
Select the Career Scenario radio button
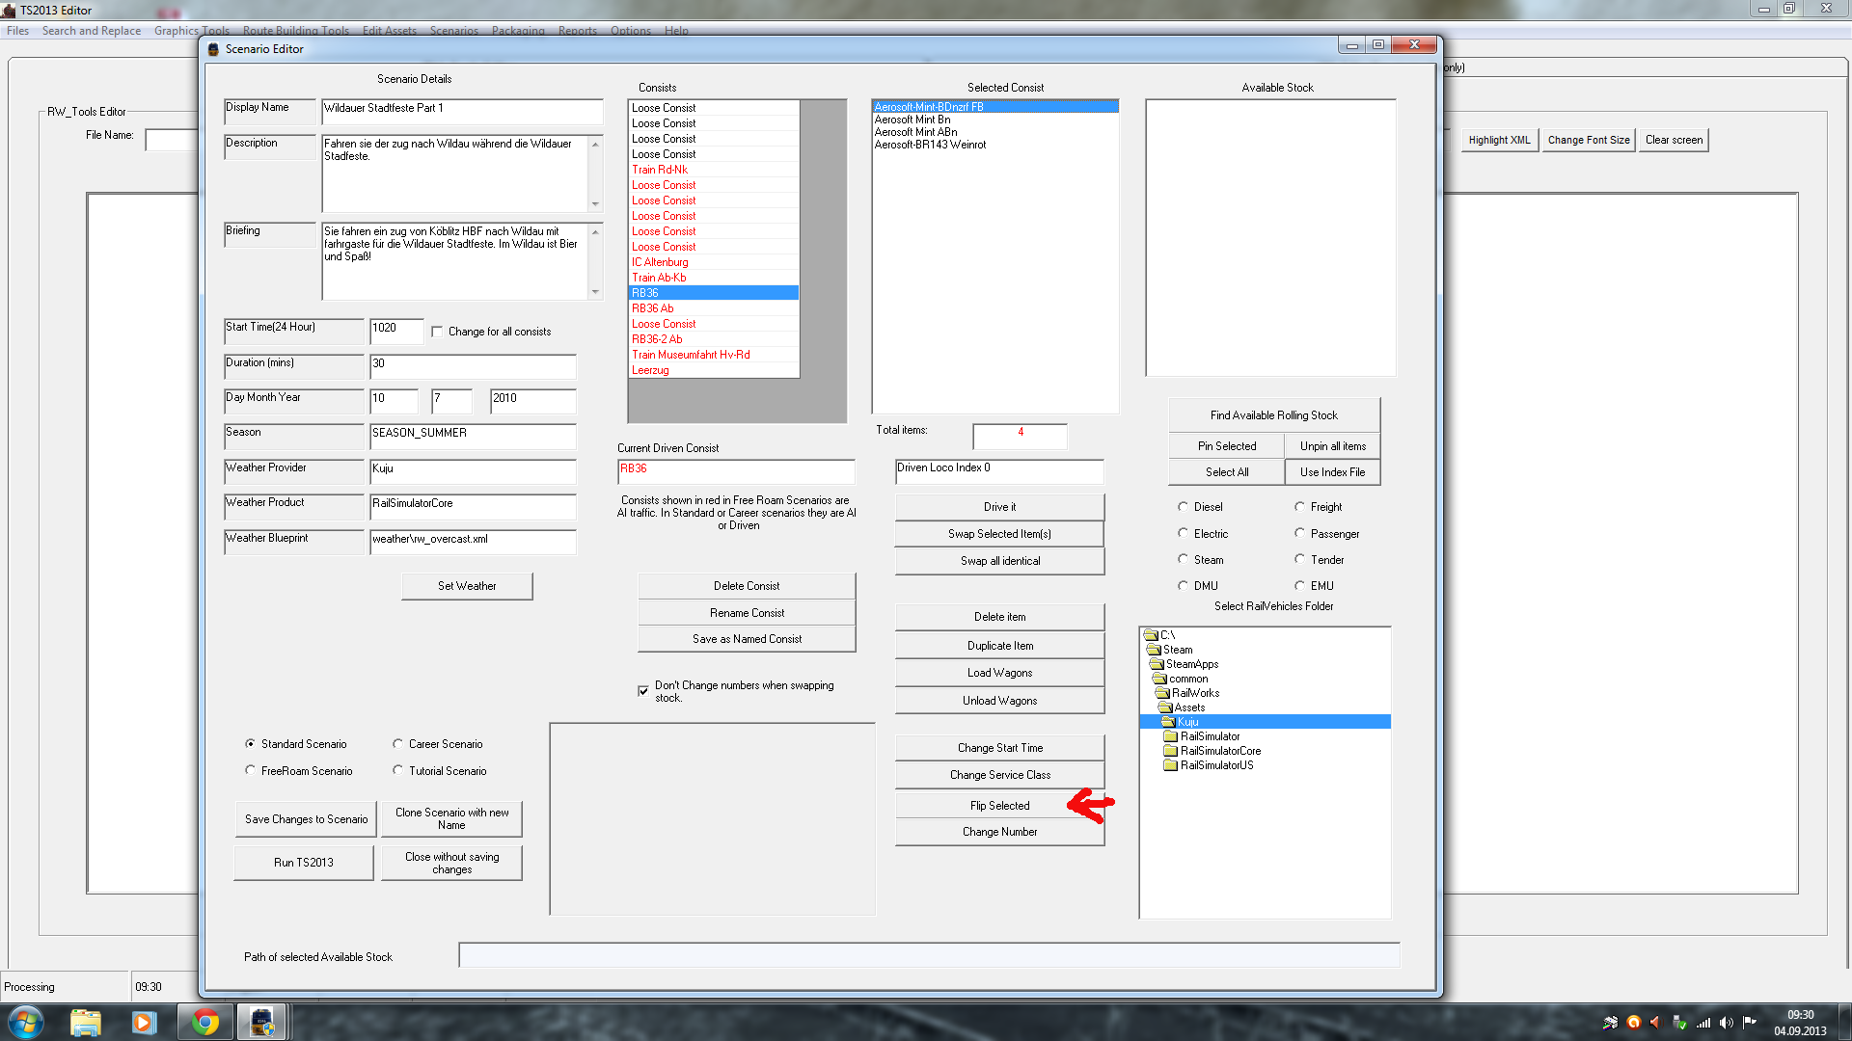(397, 744)
